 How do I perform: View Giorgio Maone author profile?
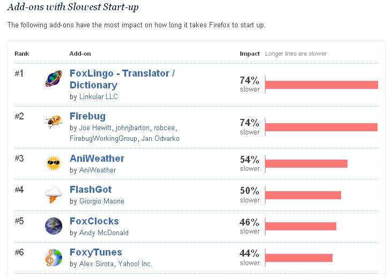[x=101, y=201]
